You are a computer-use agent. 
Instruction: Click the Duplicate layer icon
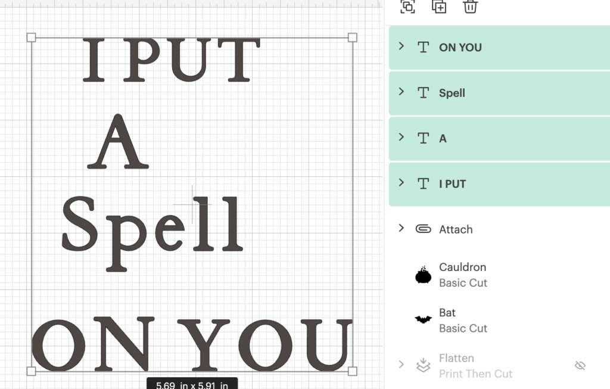coord(439,7)
